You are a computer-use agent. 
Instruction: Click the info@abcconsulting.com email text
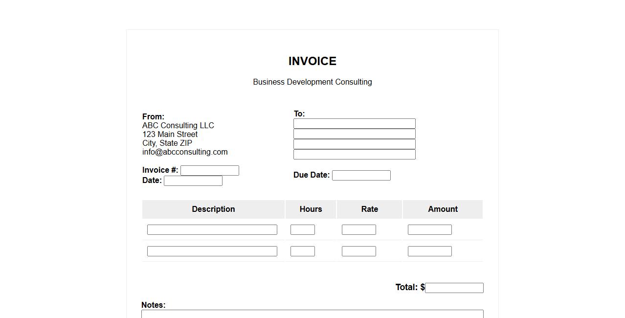[x=185, y=152]
